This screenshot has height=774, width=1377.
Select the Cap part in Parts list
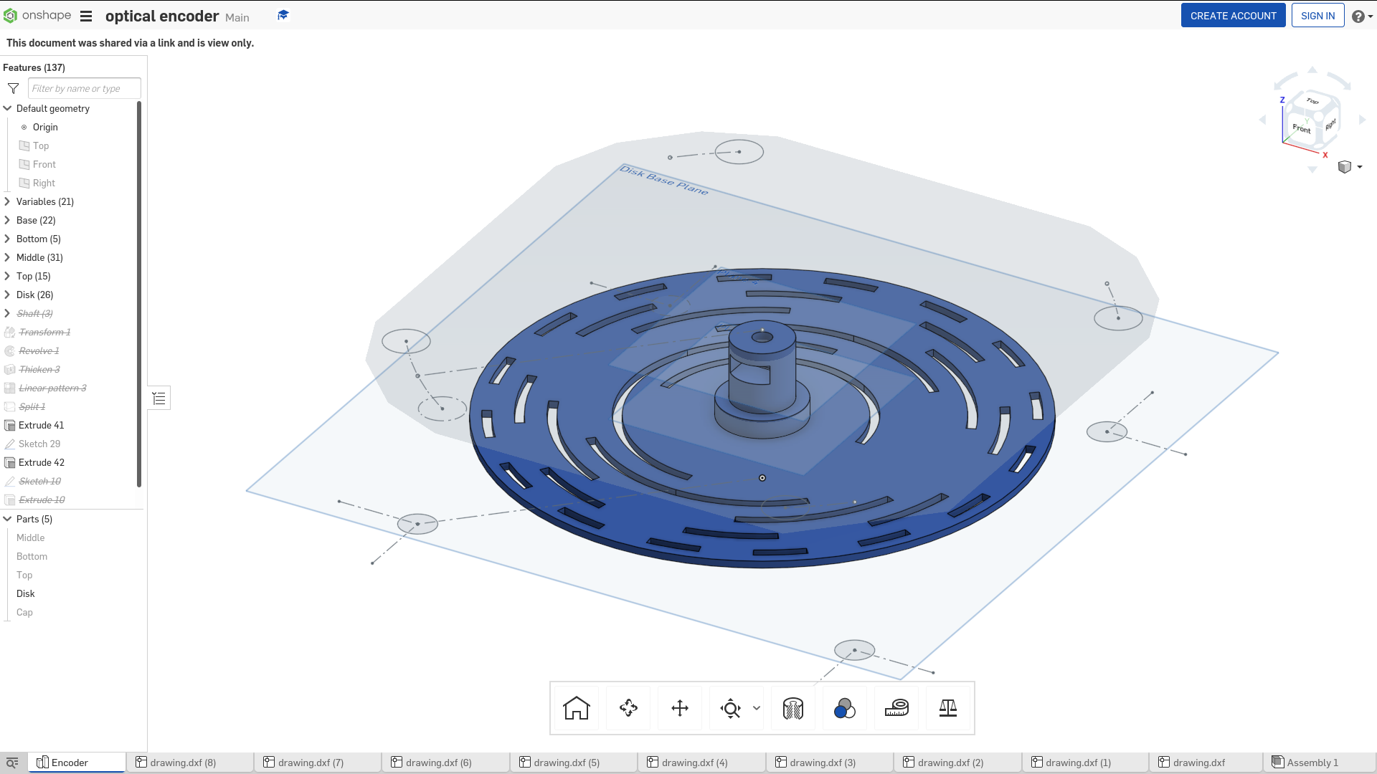click(24, 612)
